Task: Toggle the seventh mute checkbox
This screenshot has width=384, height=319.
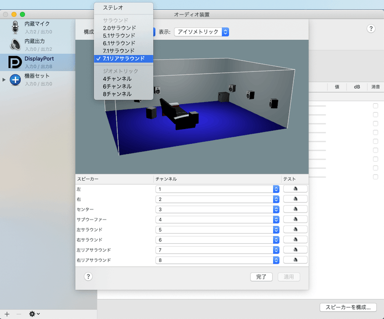Action: pyautogui.click(x=375, y=159)
